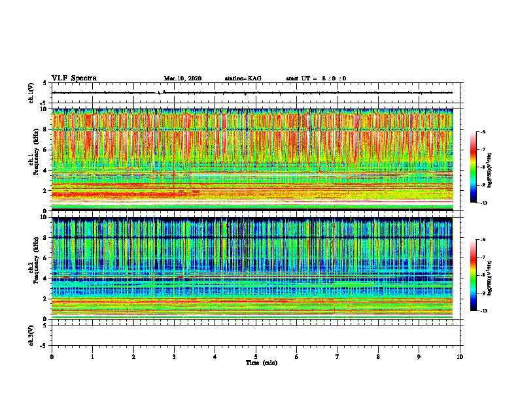Click the "-6" value on the ch.2 color bar

click(x=483, y=240)
